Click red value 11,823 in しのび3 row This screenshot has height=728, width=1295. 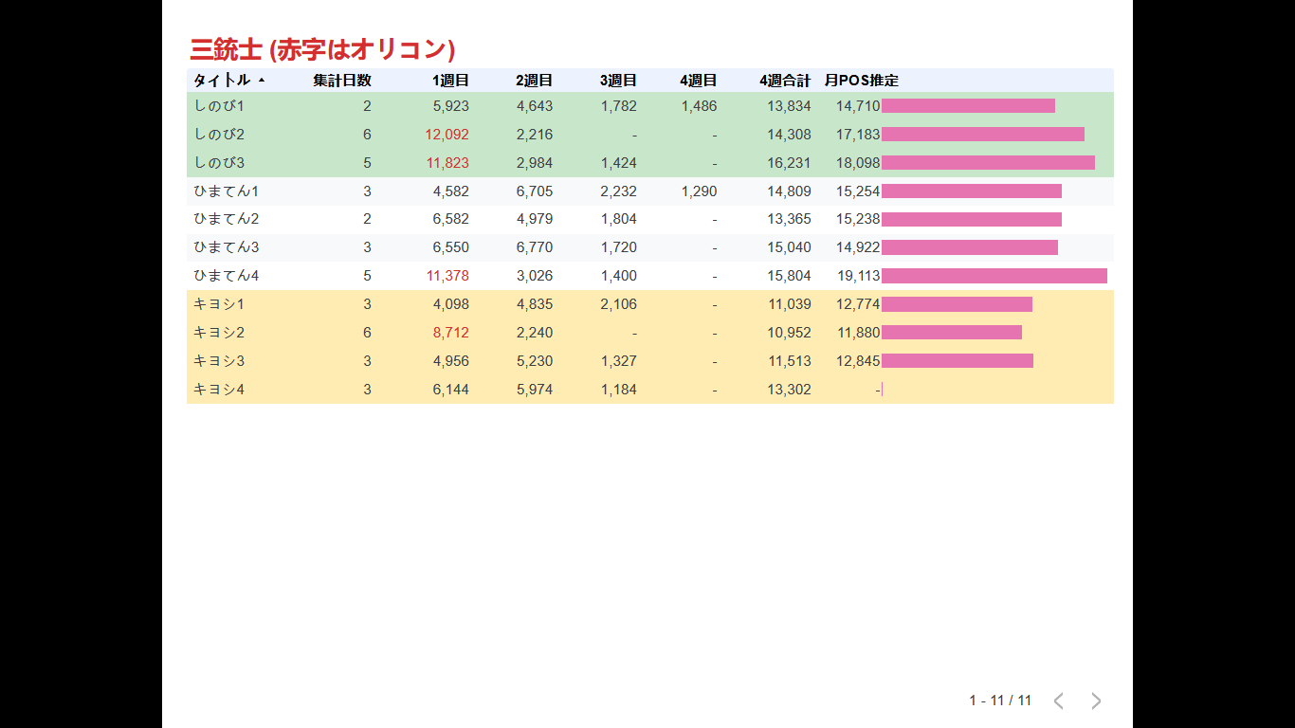(447, 163)
